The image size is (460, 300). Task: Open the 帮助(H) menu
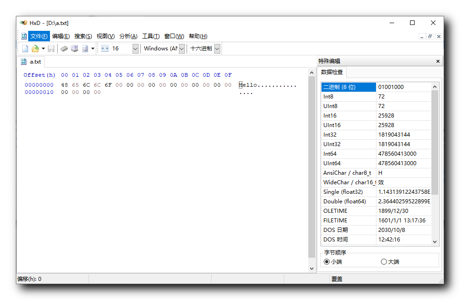(198, 36)
